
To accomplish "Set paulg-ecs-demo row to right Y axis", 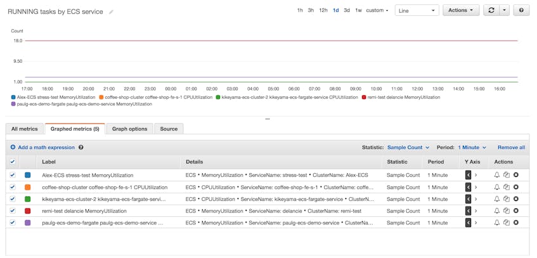I will point(476,223).
